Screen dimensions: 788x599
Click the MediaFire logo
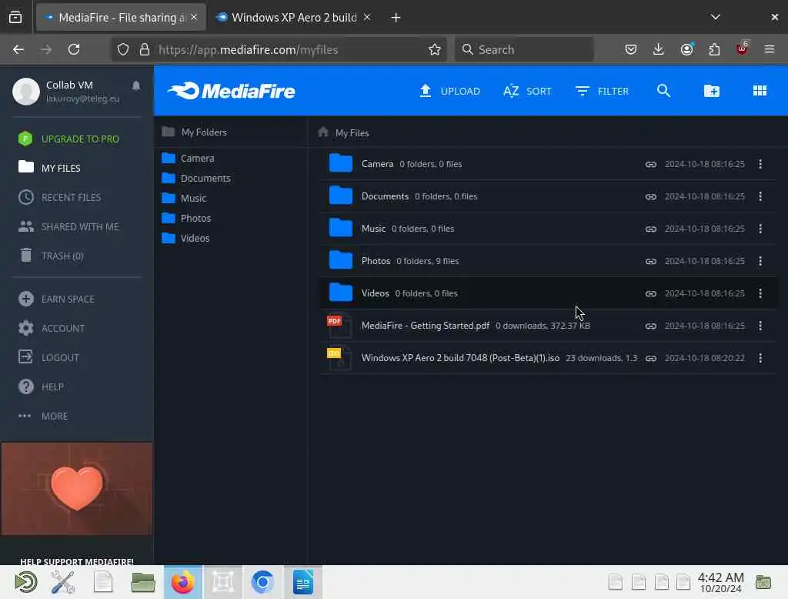click(231, 91)
